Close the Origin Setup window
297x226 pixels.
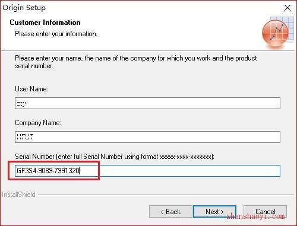tap(287, 8)
